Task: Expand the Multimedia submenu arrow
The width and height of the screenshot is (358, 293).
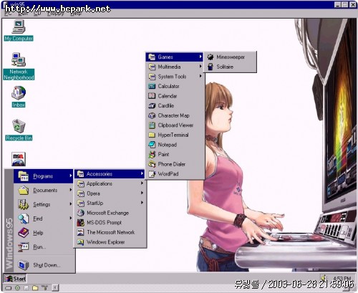Action: click(200, 67)
